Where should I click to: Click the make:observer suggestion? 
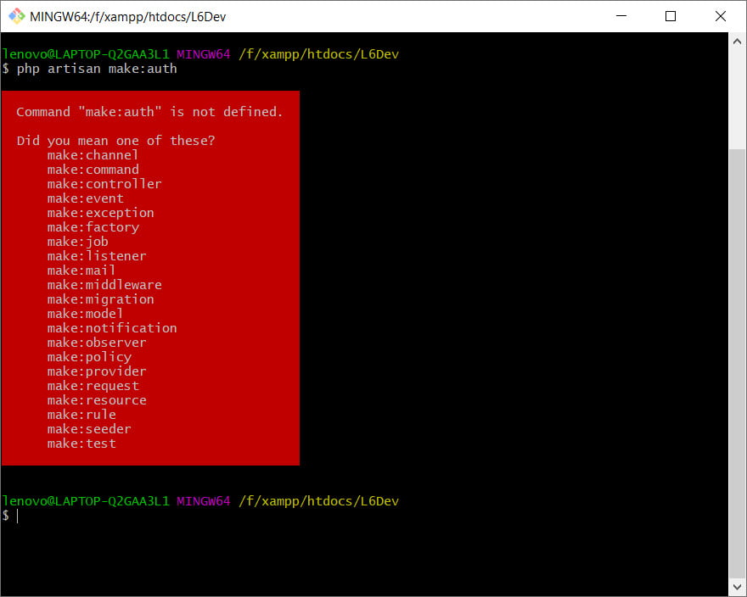97,343
